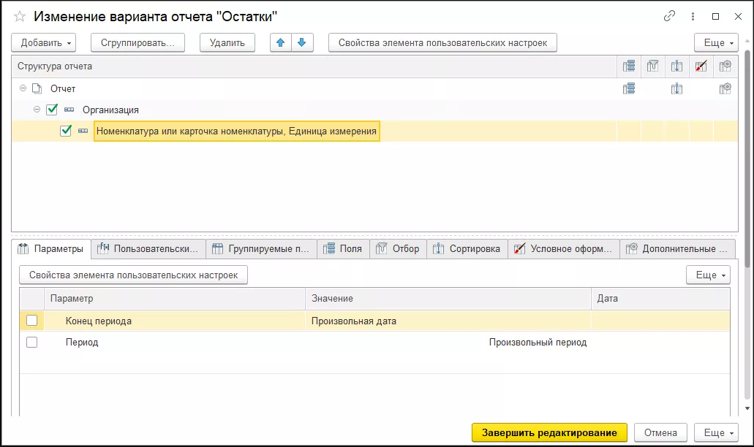Image resolution: width=754 pixels, height=447 pixels.
Task: Switch to the Отбор tab
Action: point(398,249)
